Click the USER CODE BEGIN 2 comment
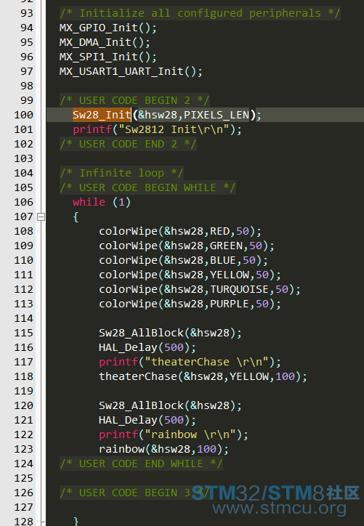This screenshot has height=526, width=364. 134,100
